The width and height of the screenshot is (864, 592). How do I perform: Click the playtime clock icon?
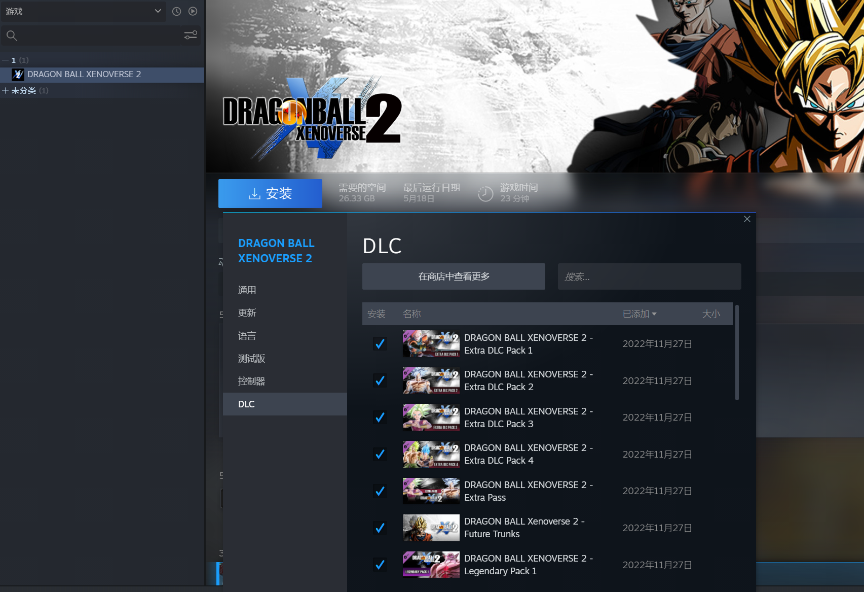point(485,194)
